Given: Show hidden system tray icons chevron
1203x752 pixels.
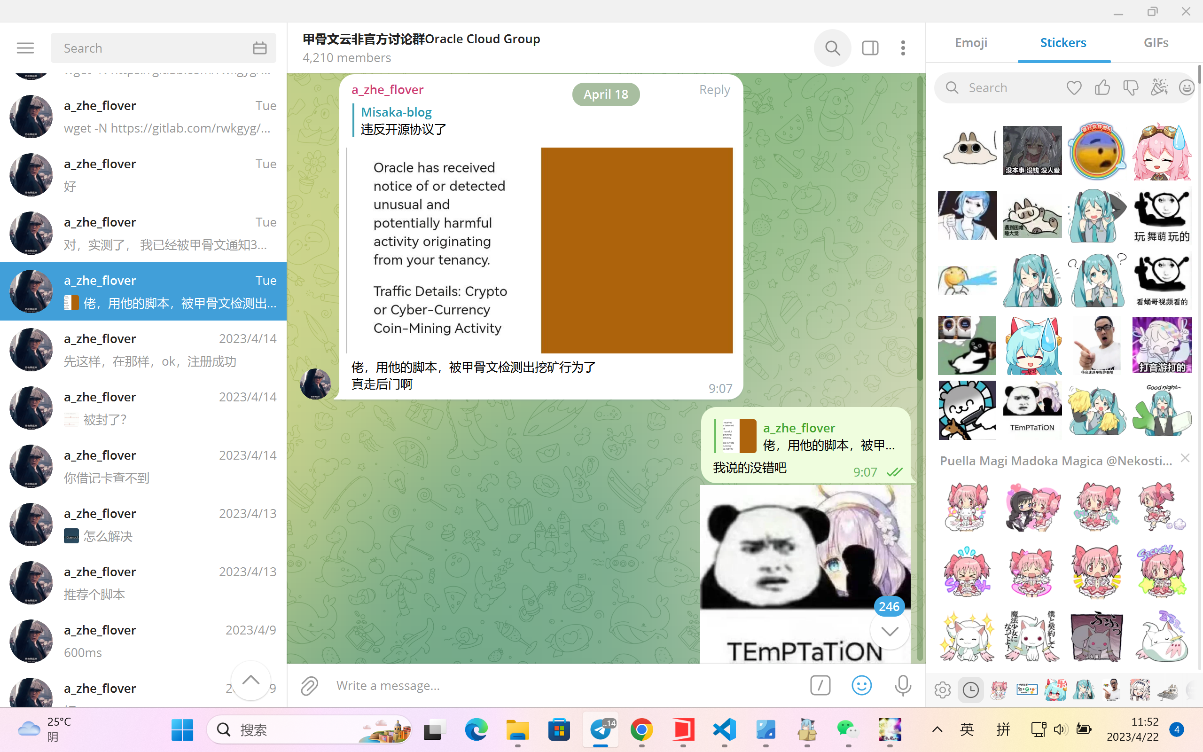Looking at the screenshot, I should coord(937,729).
